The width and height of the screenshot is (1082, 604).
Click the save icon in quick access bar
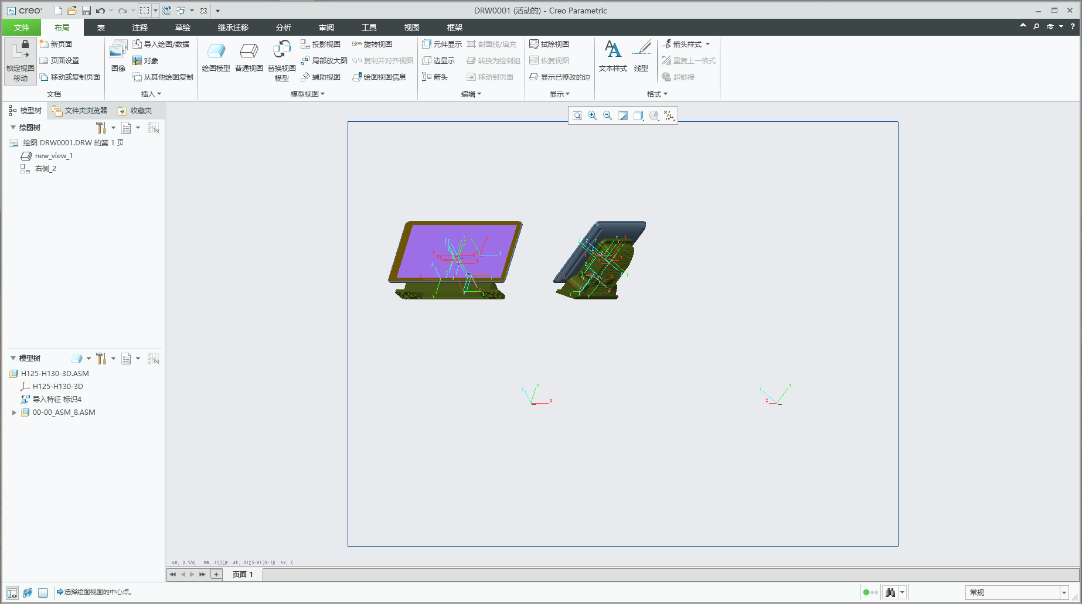pyautogui.click(x=86, y=11)
